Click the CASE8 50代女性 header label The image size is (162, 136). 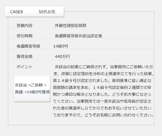(35, 12)
